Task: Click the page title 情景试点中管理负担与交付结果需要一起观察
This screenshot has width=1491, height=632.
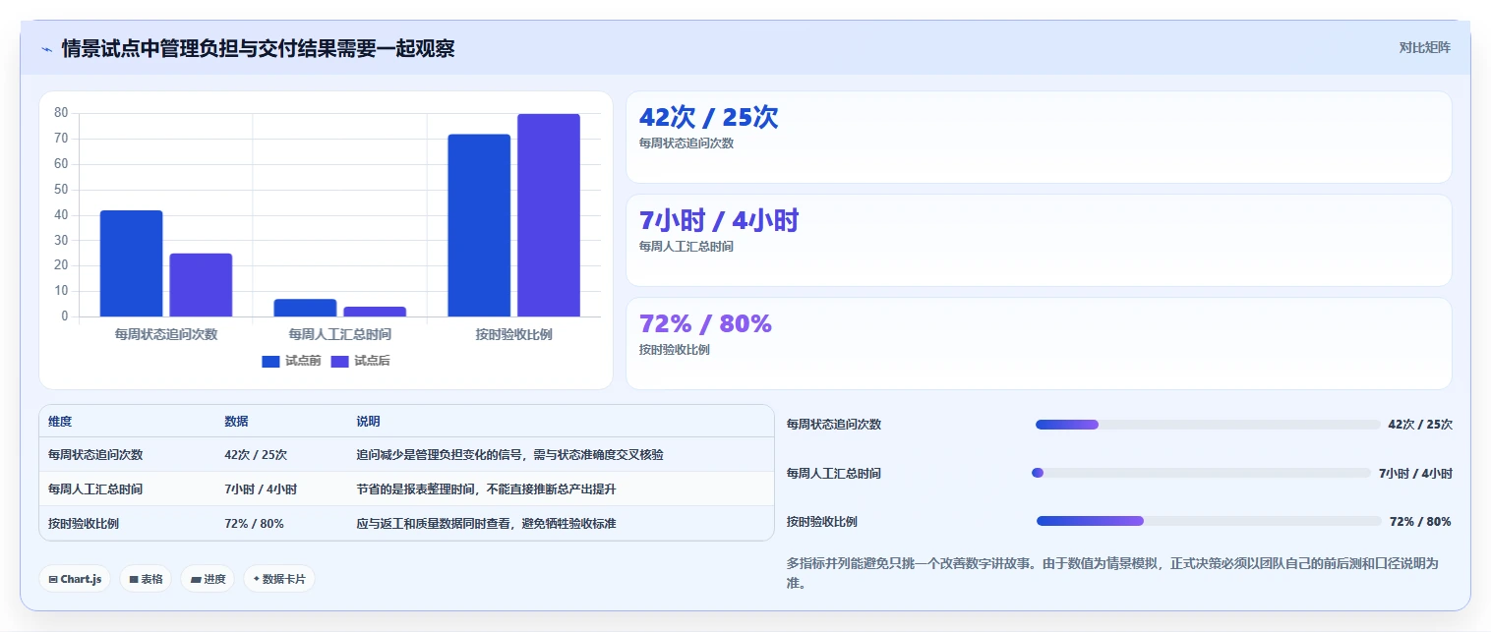Action: click(x=258, y=48)
